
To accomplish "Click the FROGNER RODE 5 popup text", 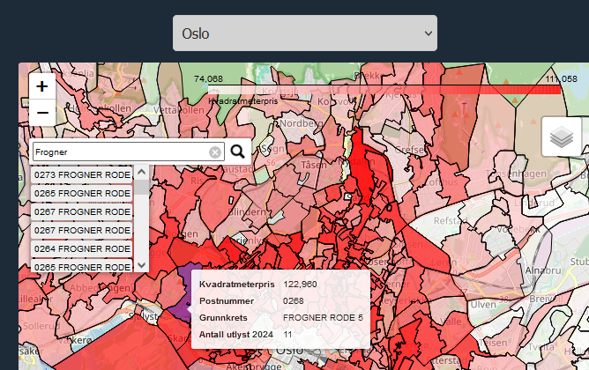I will coord(323,317).
